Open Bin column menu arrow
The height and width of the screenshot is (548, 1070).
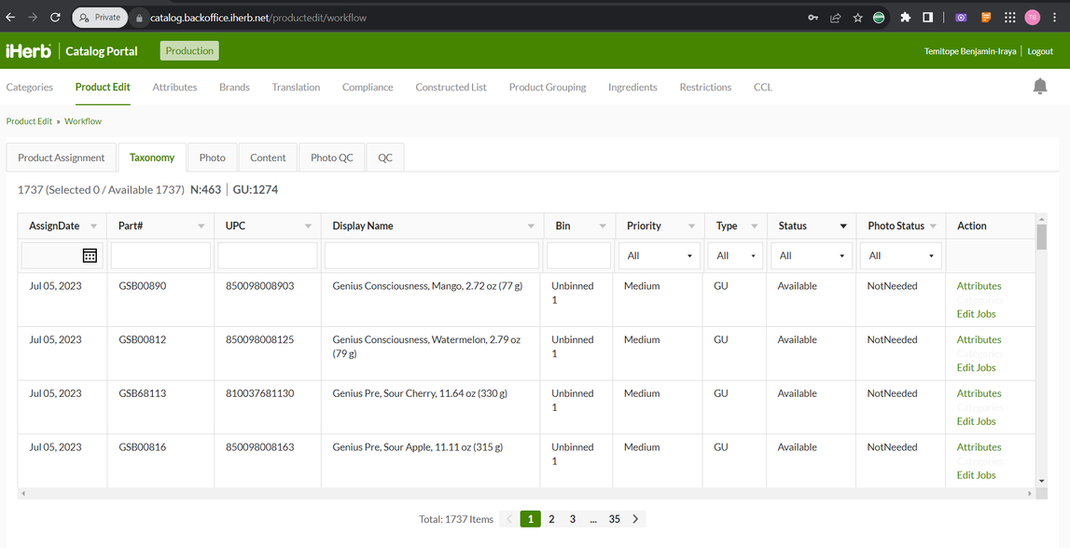point(603,226)
